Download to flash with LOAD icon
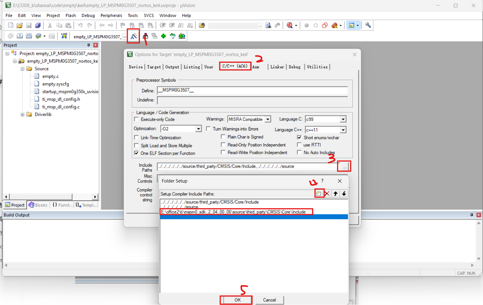483x305 pixels. pos(64,36)
